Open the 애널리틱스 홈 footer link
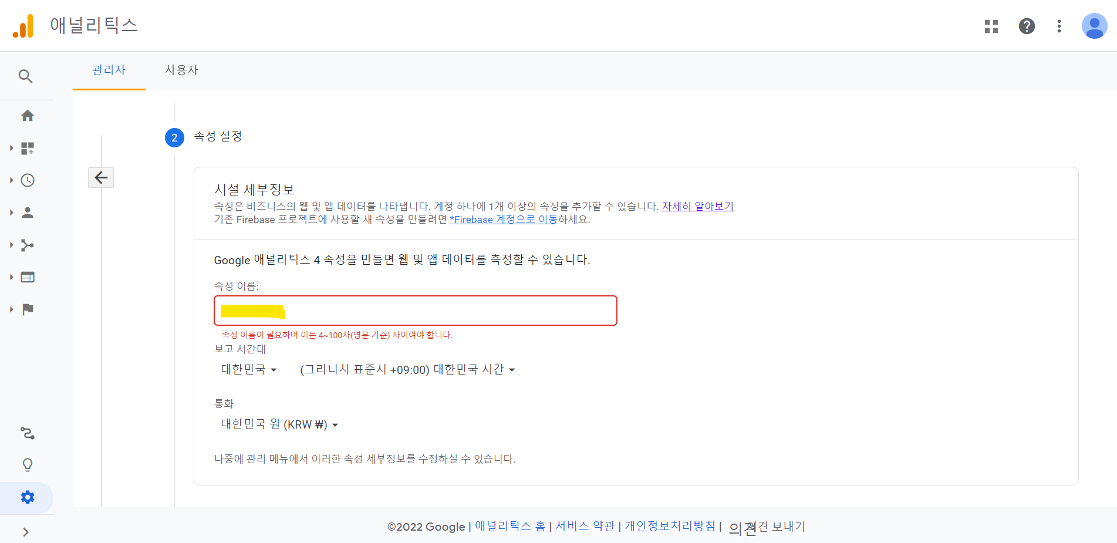Image resolution: width=1117 pixels, height=543 pixels. click(x=510, y=526)
